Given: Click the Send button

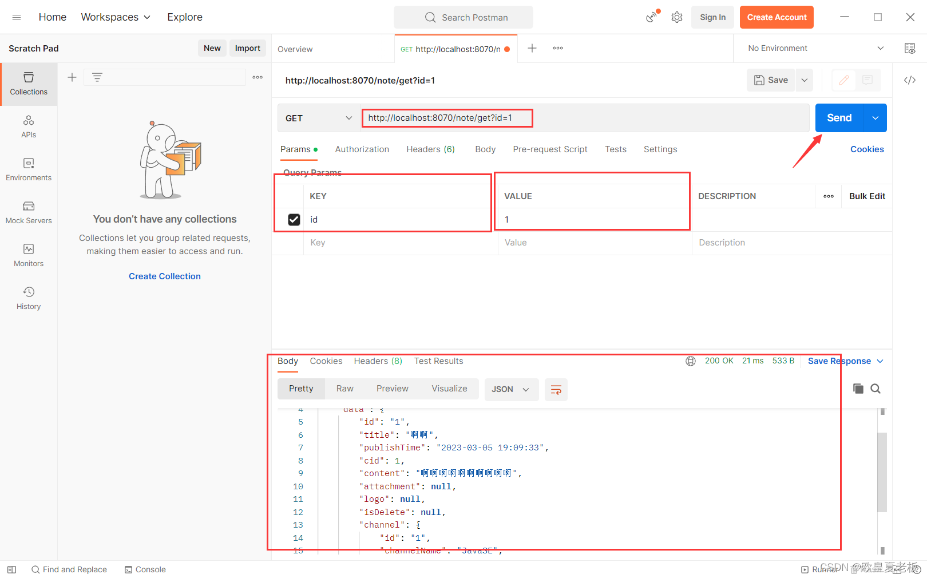Looking at the screenshot, I should click(839, 118).
